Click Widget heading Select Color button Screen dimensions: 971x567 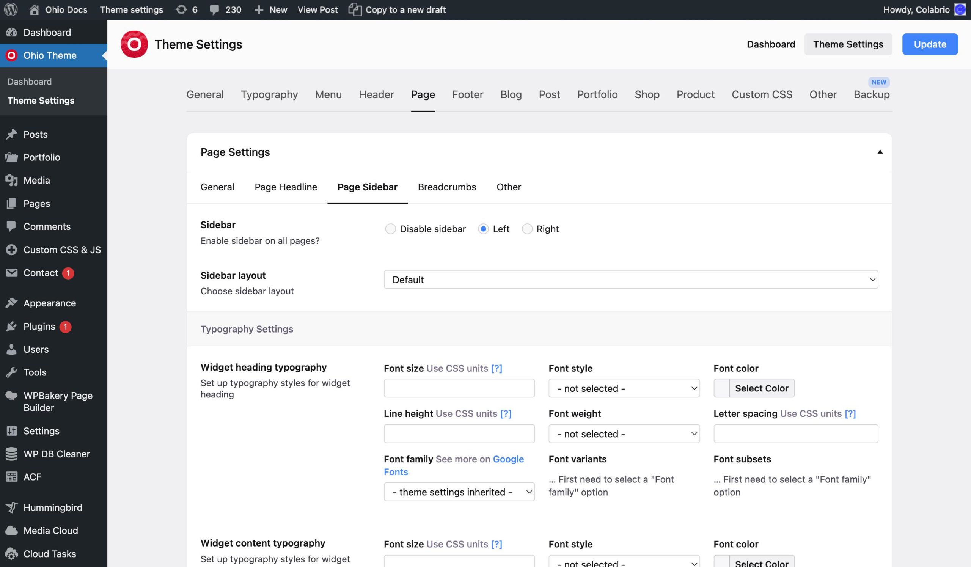pyautogui.click(x=761, y=388)
